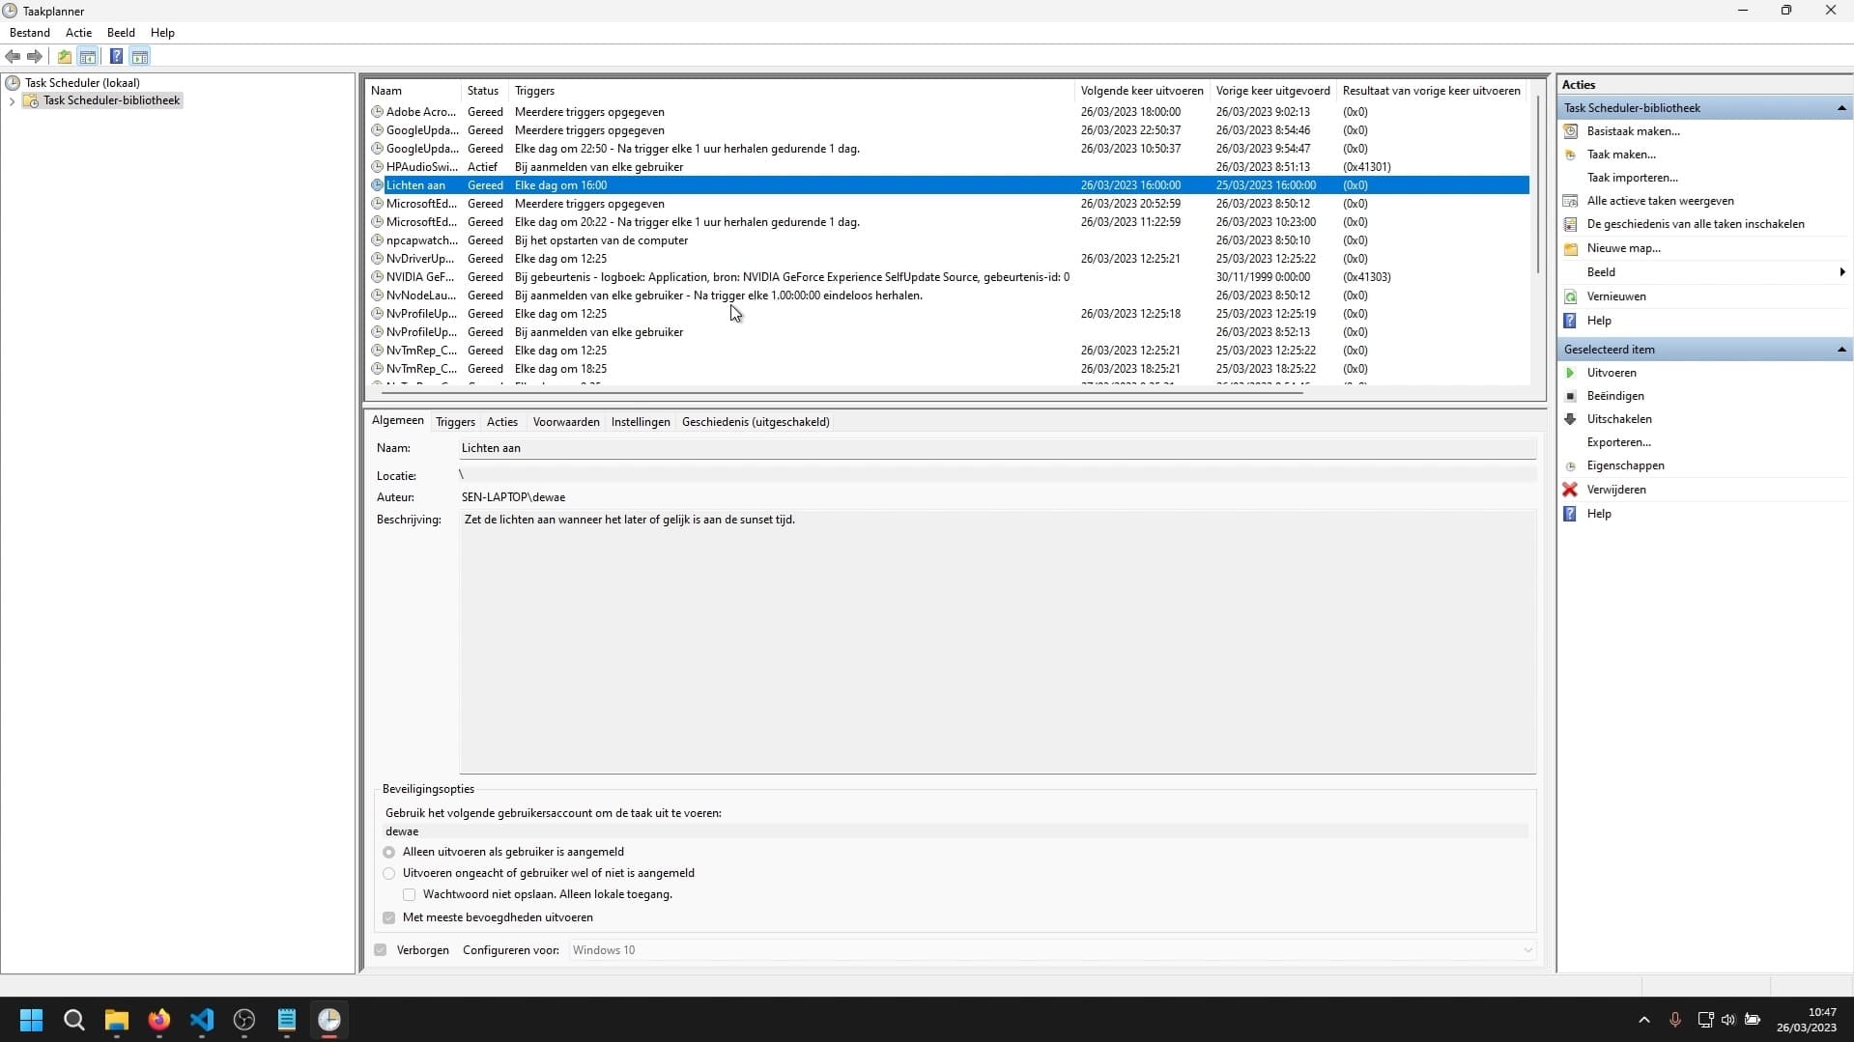Open Visual Studio Code from the taskbar
This screenshot has height=1042, width=1854.
[202, 1020]
